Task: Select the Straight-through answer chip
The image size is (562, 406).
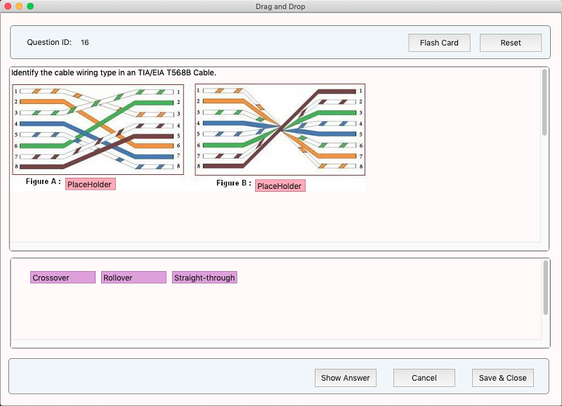Action: 205,277
